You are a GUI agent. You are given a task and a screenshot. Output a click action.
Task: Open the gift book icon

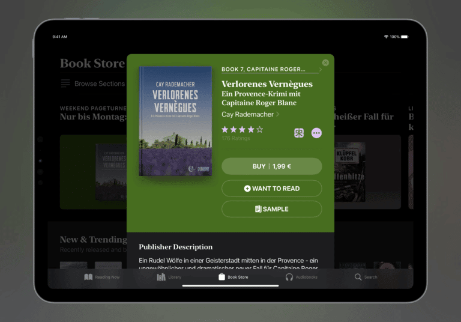[x=299, y=133]
